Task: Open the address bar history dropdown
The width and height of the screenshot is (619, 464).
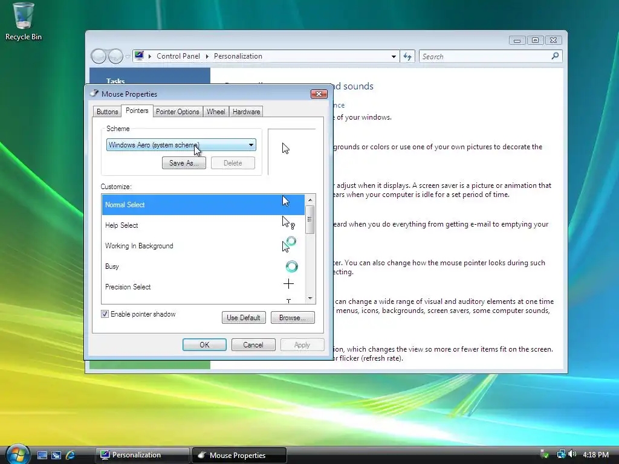Action: (394, 56)
